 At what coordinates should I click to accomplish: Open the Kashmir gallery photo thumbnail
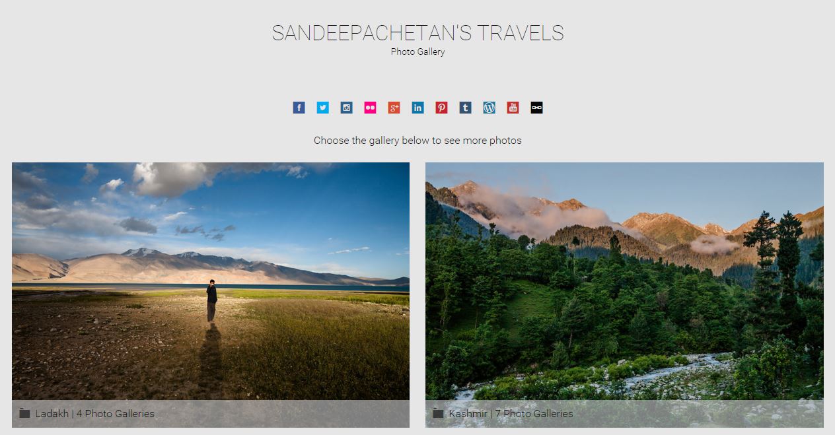point(624,281)
